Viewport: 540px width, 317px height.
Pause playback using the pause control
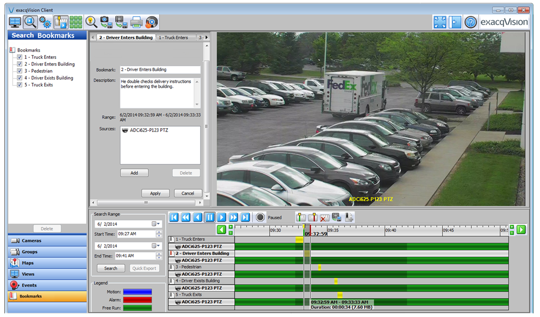coord(209,217)
